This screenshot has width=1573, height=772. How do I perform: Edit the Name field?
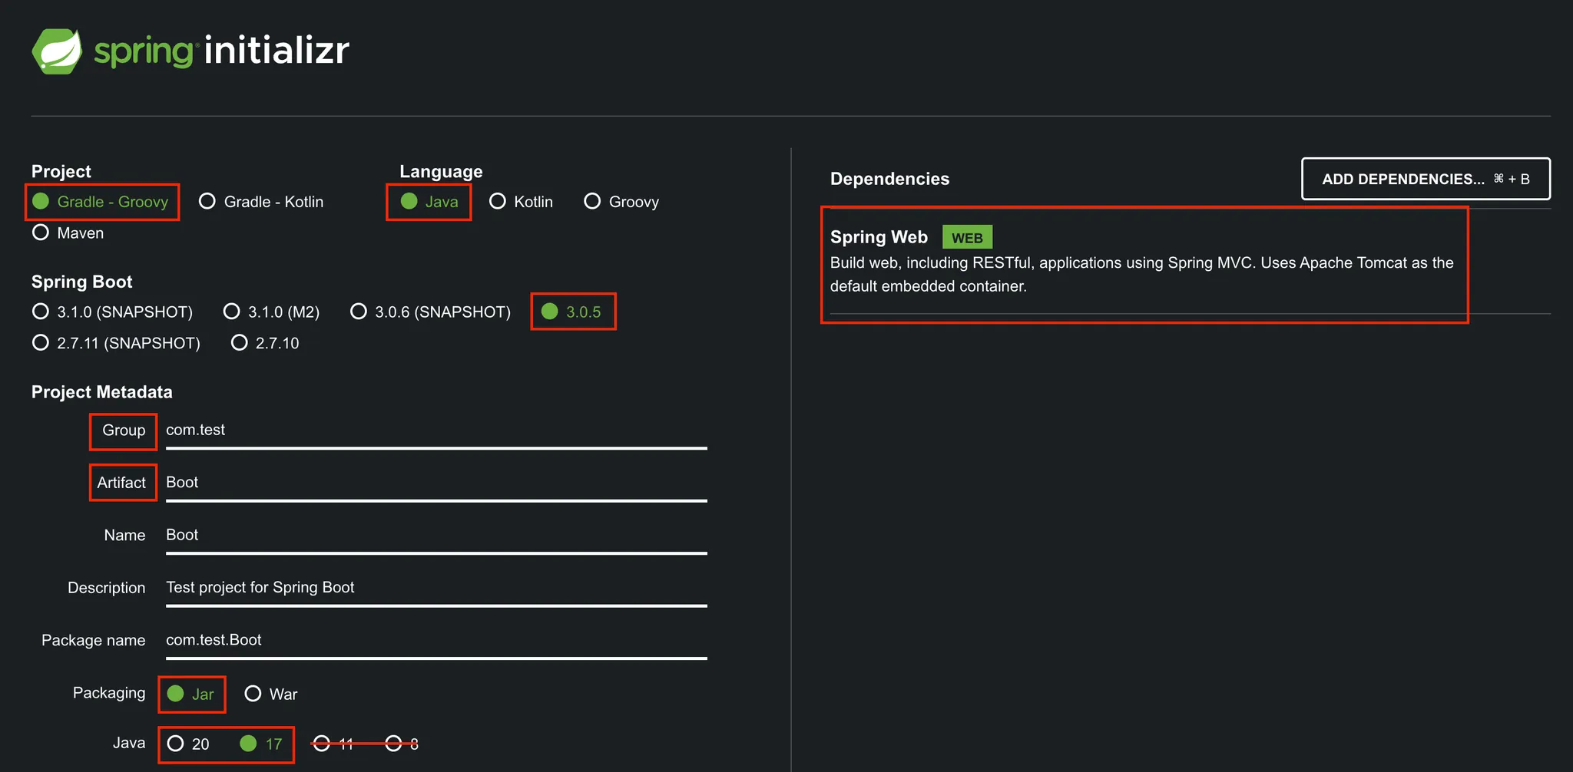click(x=436, y=536)
